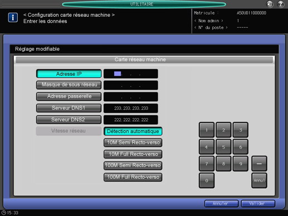Click the Matricule value A50U011000000
This screenshot has width=288, height=216.
251,13
